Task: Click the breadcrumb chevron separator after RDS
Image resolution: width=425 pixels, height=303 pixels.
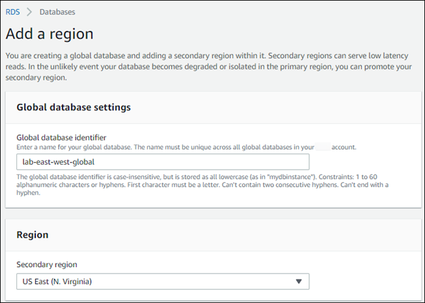Action: tap(29, 12)
